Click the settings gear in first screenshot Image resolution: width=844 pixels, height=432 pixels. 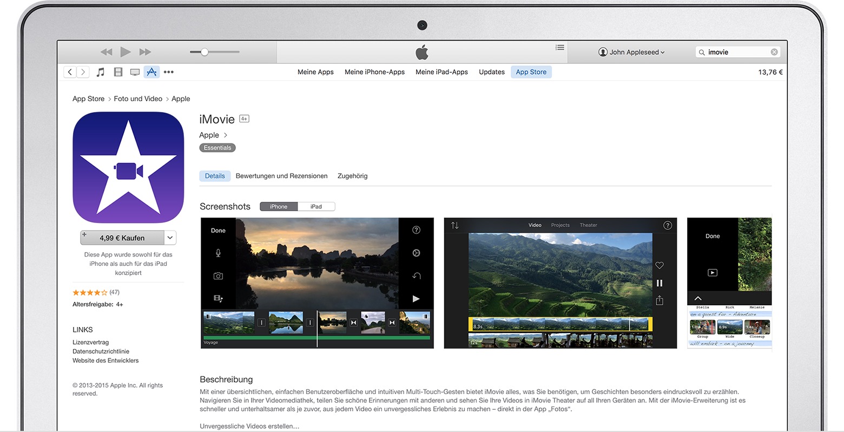(416, 253)
